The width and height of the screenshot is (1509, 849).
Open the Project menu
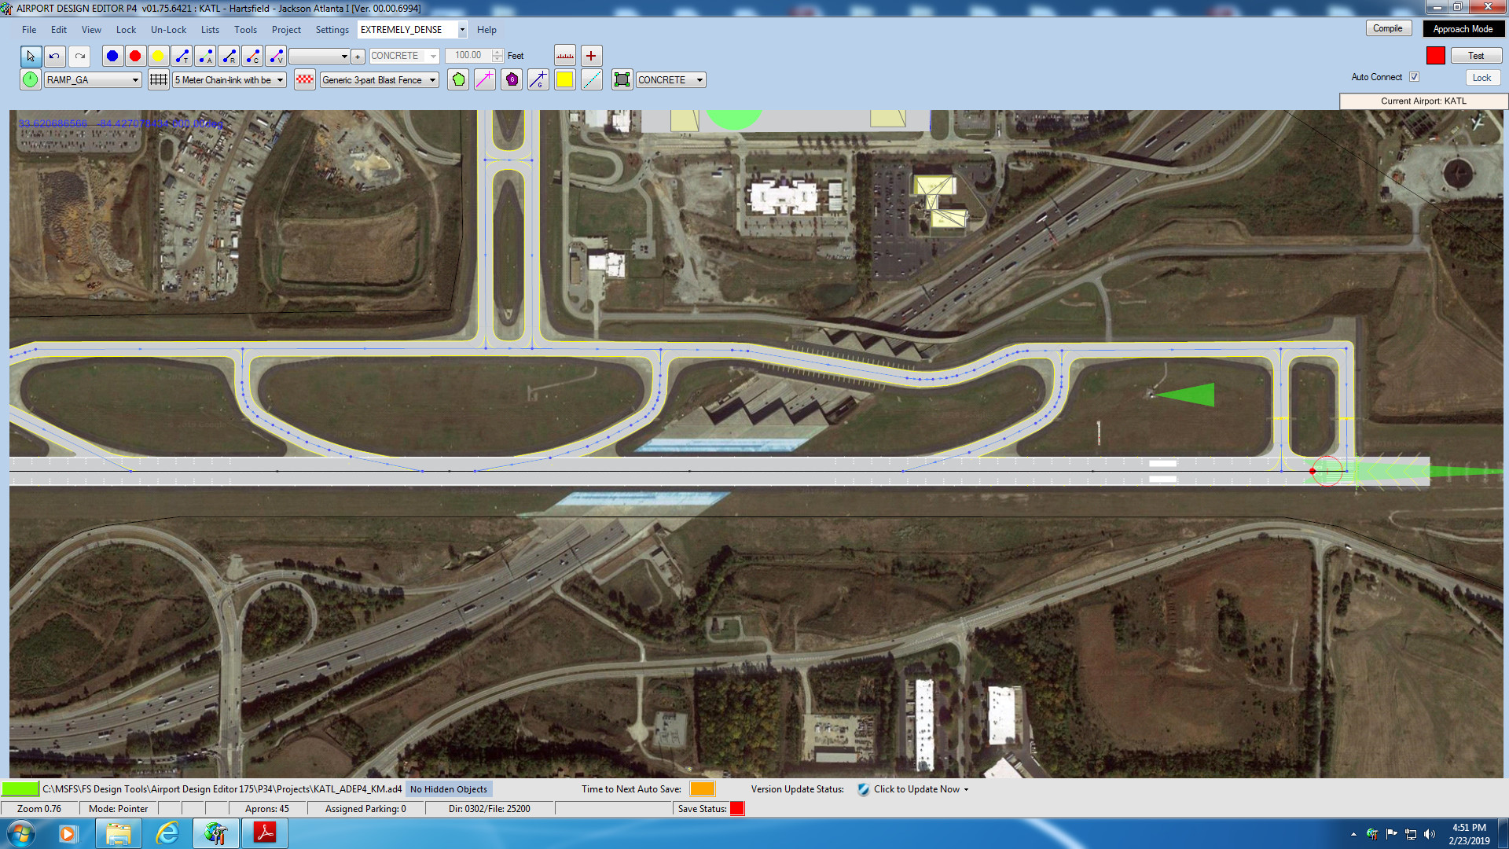pos(286,30)
